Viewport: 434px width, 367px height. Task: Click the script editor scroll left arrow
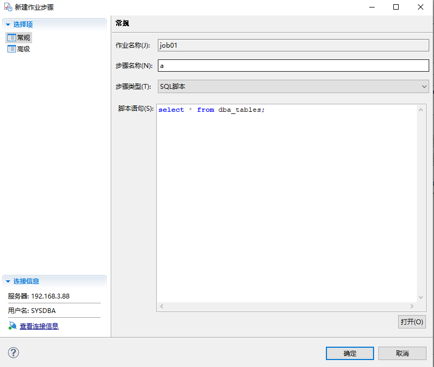tap(162, 306)
